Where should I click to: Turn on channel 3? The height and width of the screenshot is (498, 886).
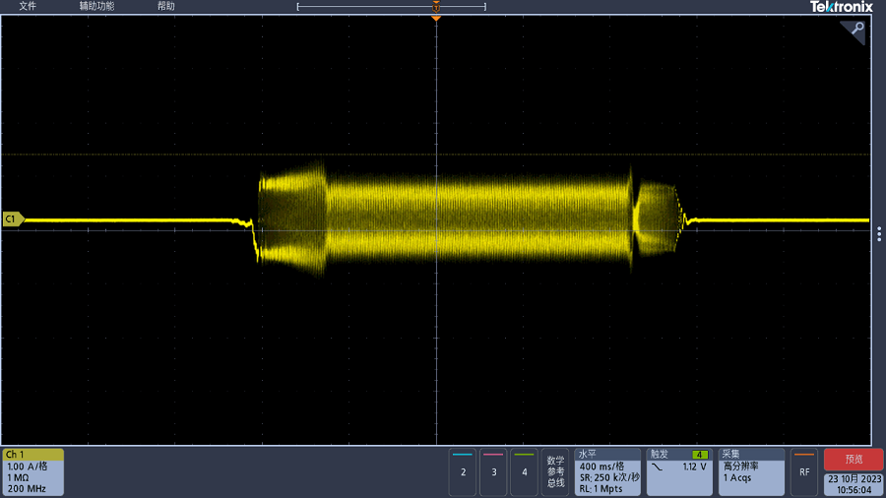point(493,471)
